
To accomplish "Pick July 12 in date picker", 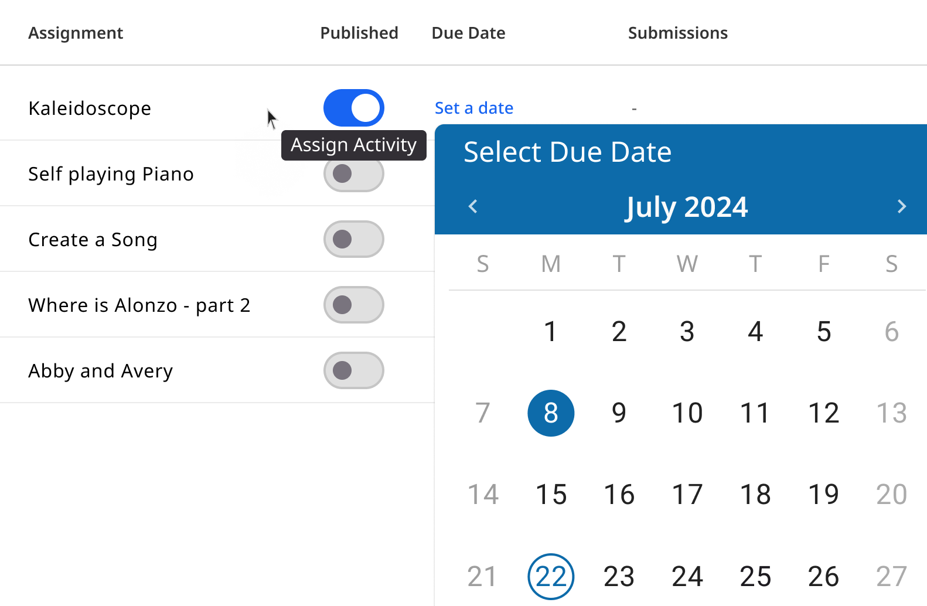I will [x=823, y=413].
